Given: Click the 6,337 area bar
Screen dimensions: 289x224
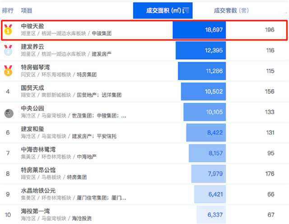Looking at the screenshot, I should pos(211,215).
